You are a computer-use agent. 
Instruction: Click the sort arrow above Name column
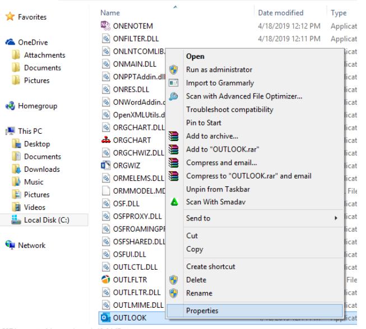coord(175,7)
